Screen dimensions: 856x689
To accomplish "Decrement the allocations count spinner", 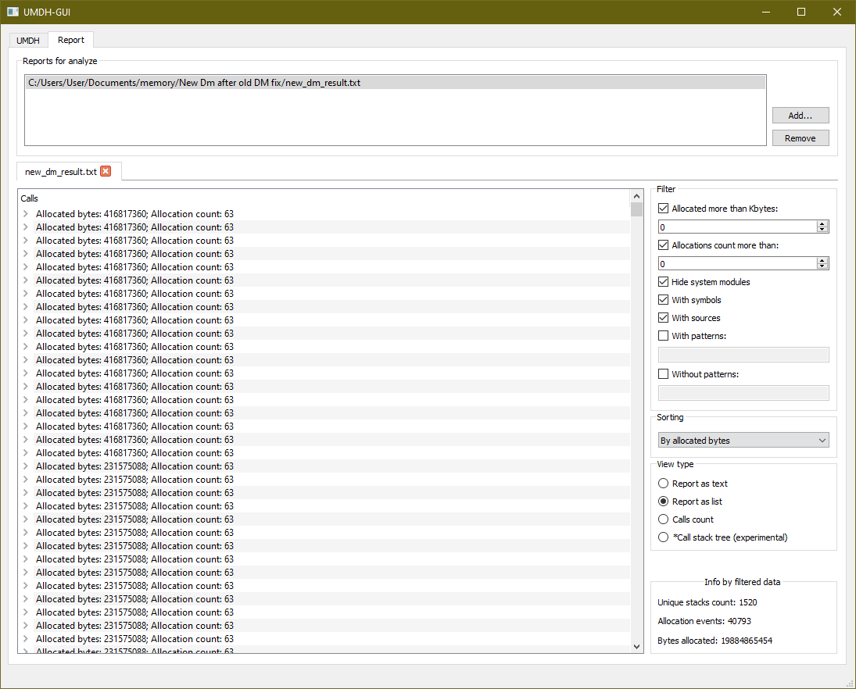I will pos(822,266).
